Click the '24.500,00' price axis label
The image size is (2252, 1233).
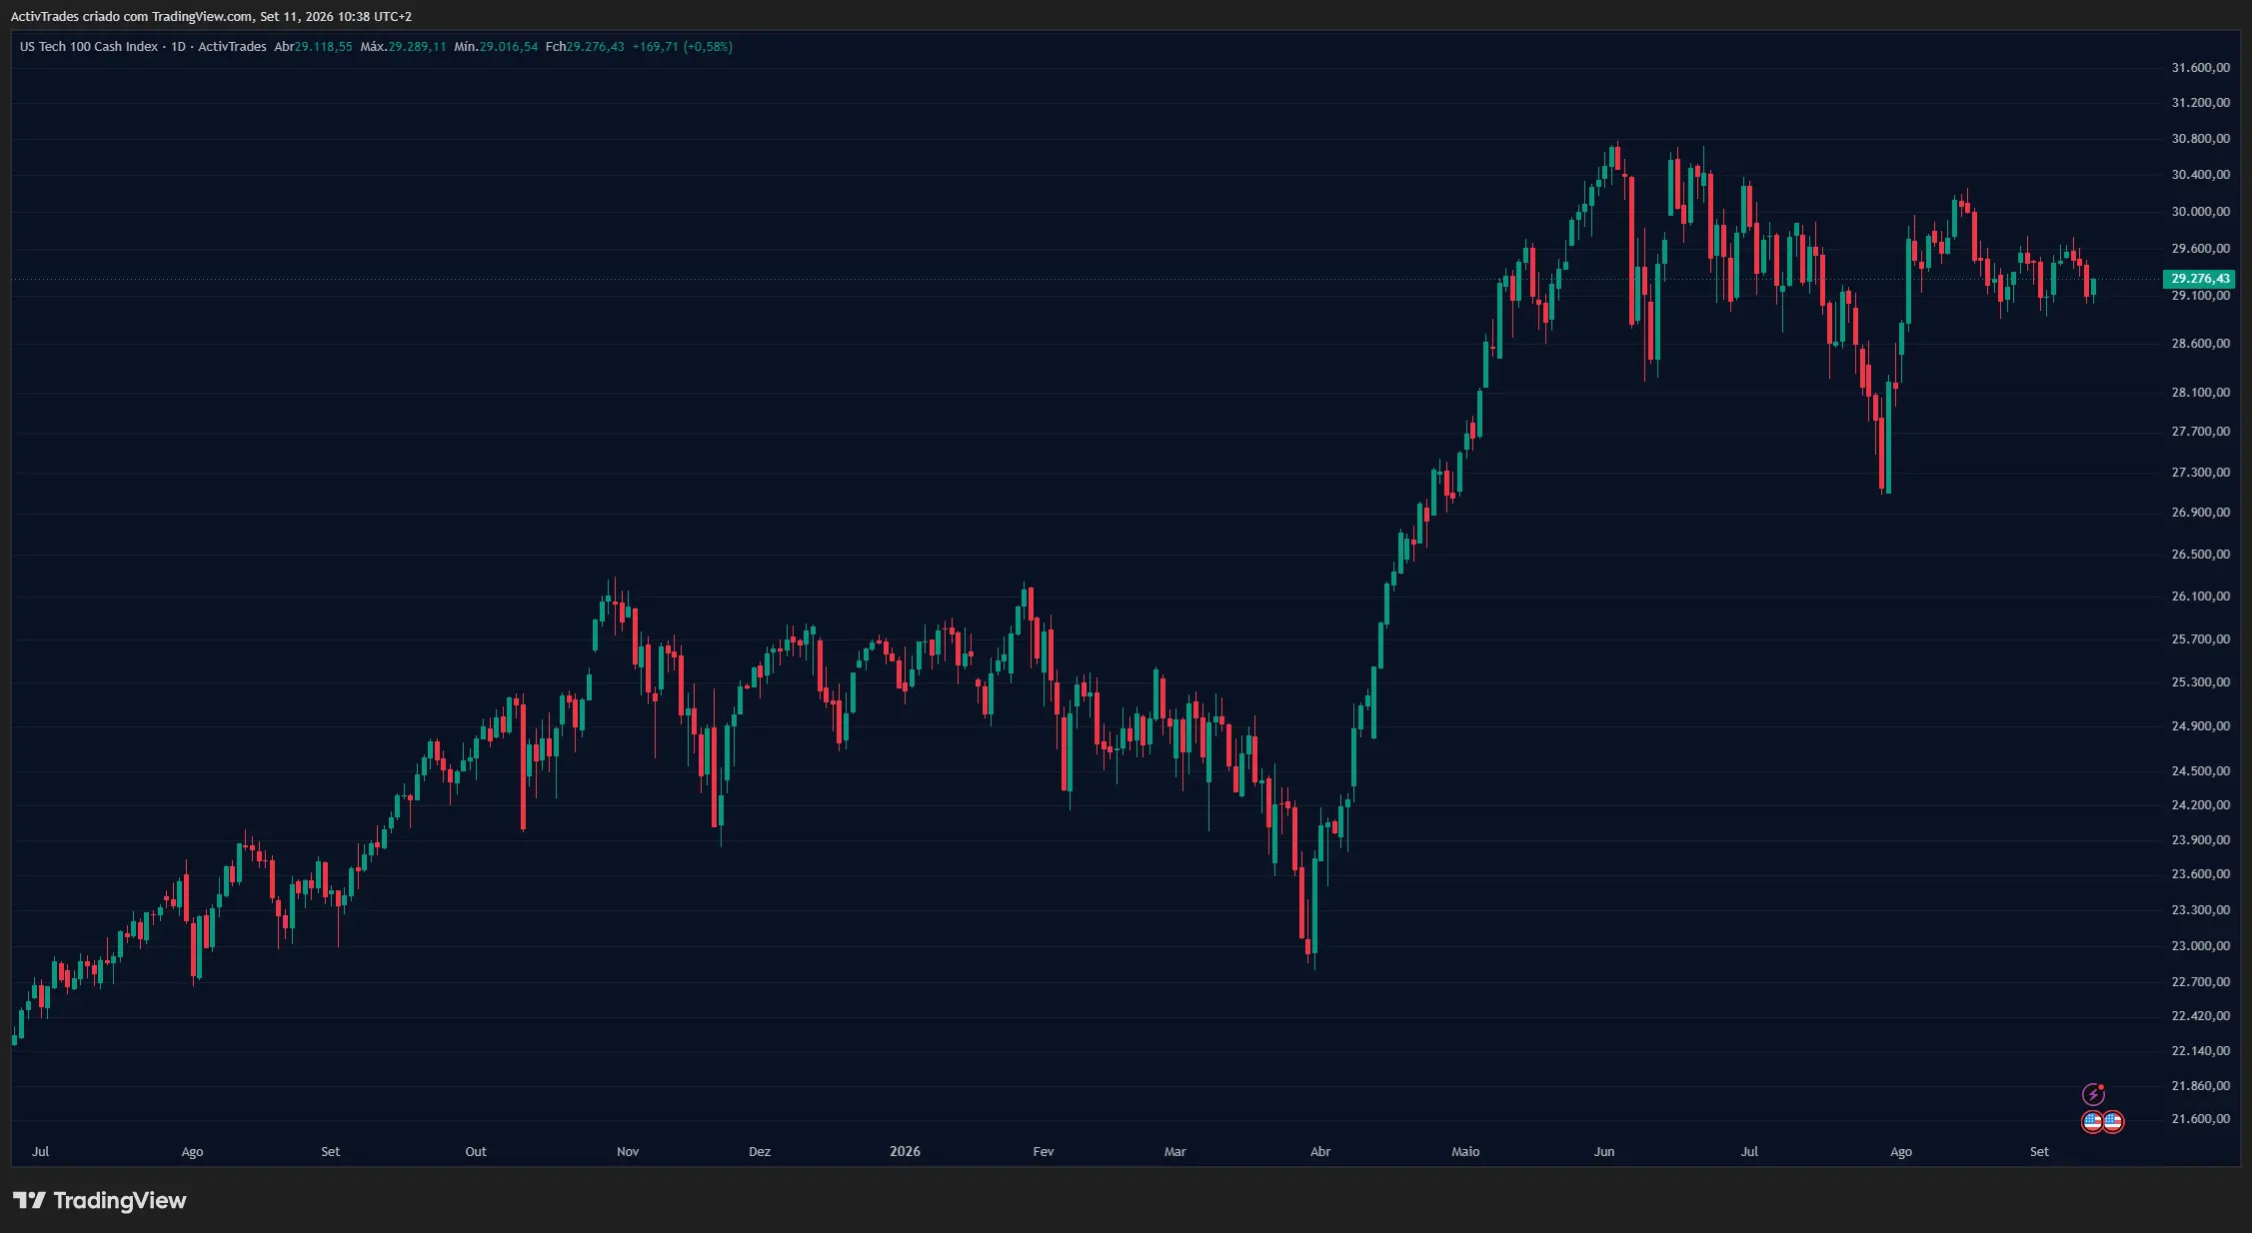tap(2200, 771)
